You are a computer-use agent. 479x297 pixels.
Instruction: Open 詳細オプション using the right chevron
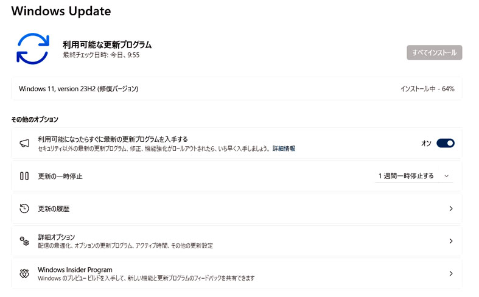coord(451,241)
